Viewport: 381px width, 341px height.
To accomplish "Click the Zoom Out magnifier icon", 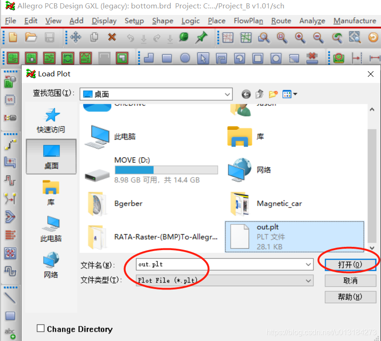I will click(319, 37).
